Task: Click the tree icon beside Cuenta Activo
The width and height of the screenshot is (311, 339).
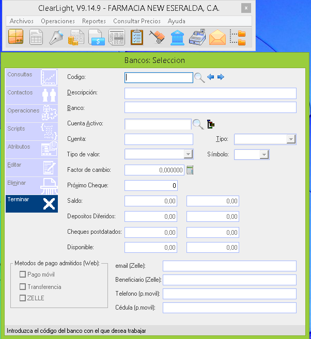Action: (211, 124)
